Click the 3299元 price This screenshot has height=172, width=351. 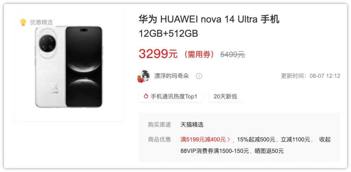158,54
